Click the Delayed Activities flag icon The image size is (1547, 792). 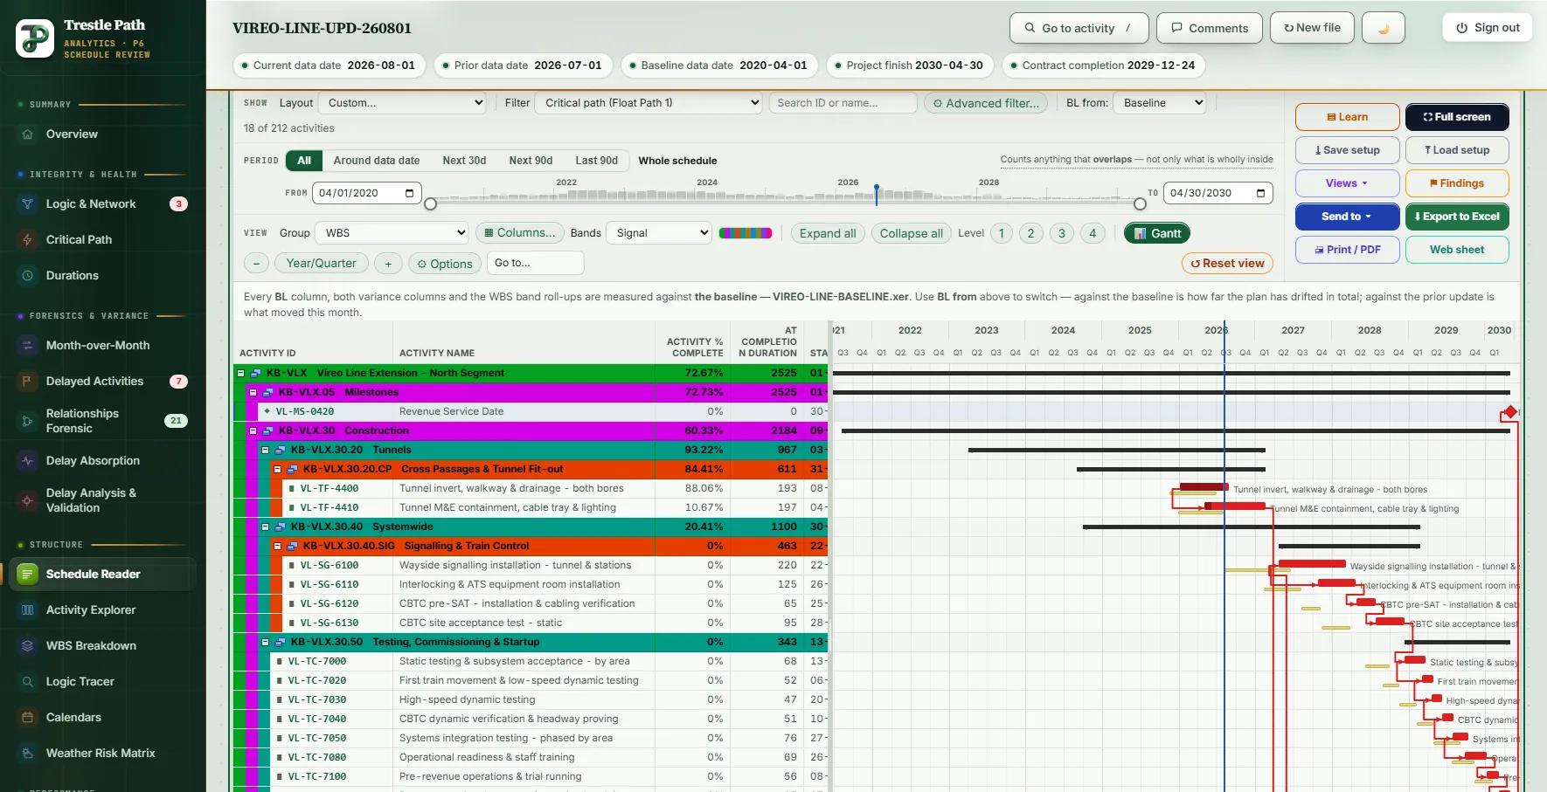pyautogui.click(x=28, y=382)
